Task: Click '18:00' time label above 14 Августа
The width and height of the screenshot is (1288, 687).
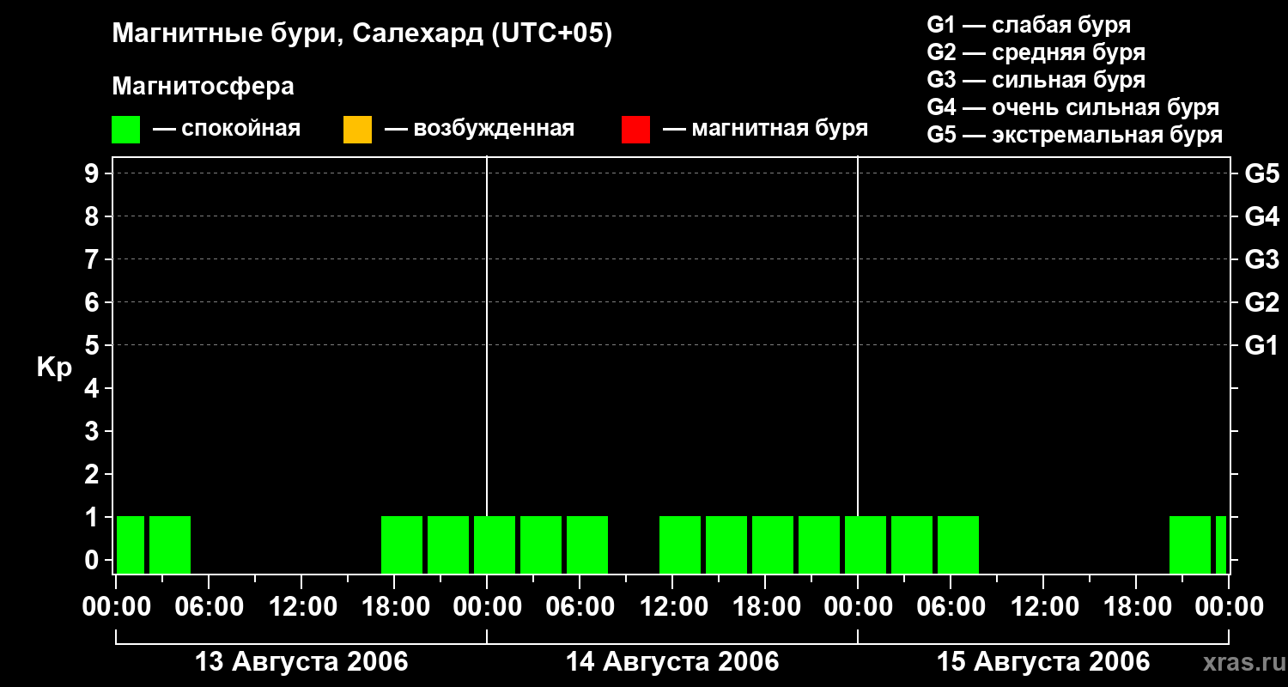Action: 765,607
